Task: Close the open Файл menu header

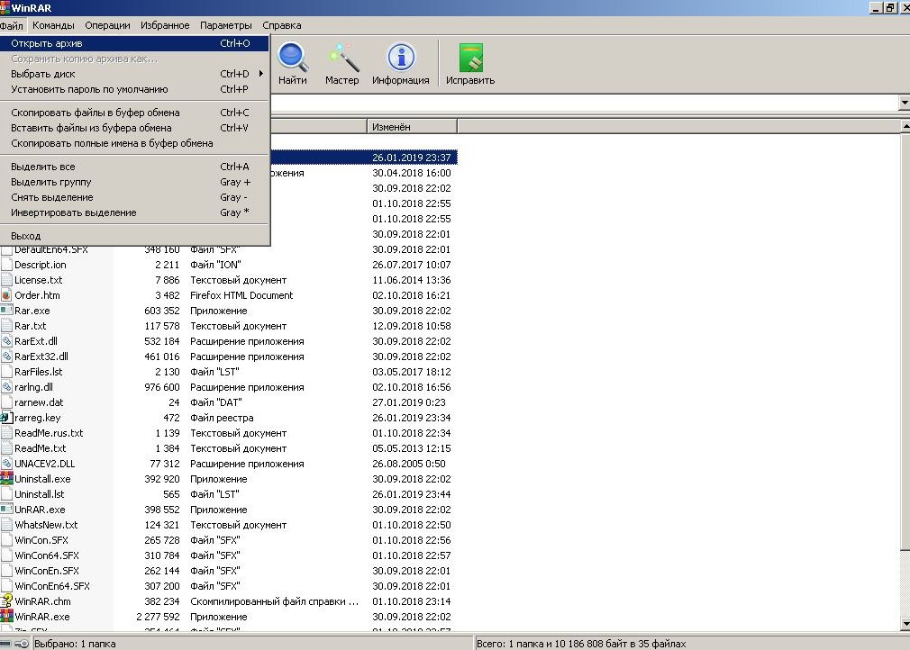Action: [12, 25]
